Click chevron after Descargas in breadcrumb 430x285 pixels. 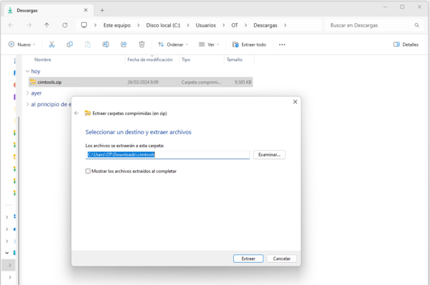(x=285, y=25)
